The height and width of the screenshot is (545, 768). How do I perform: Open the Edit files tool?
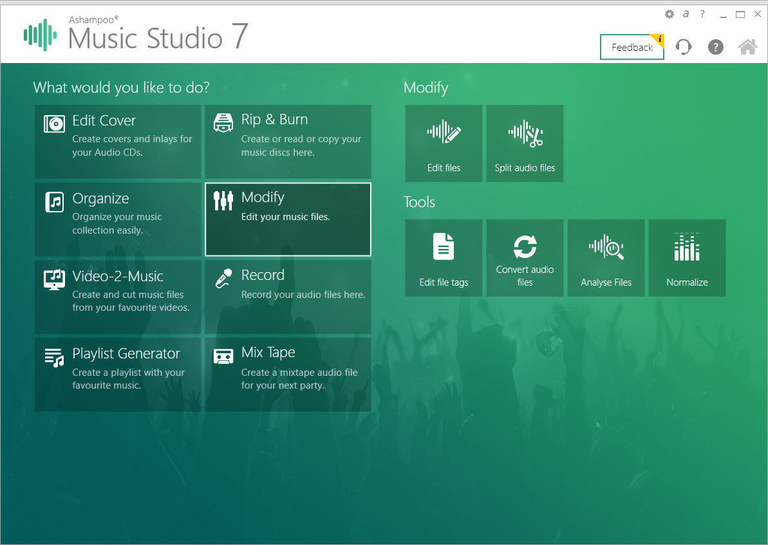point(444,143)
